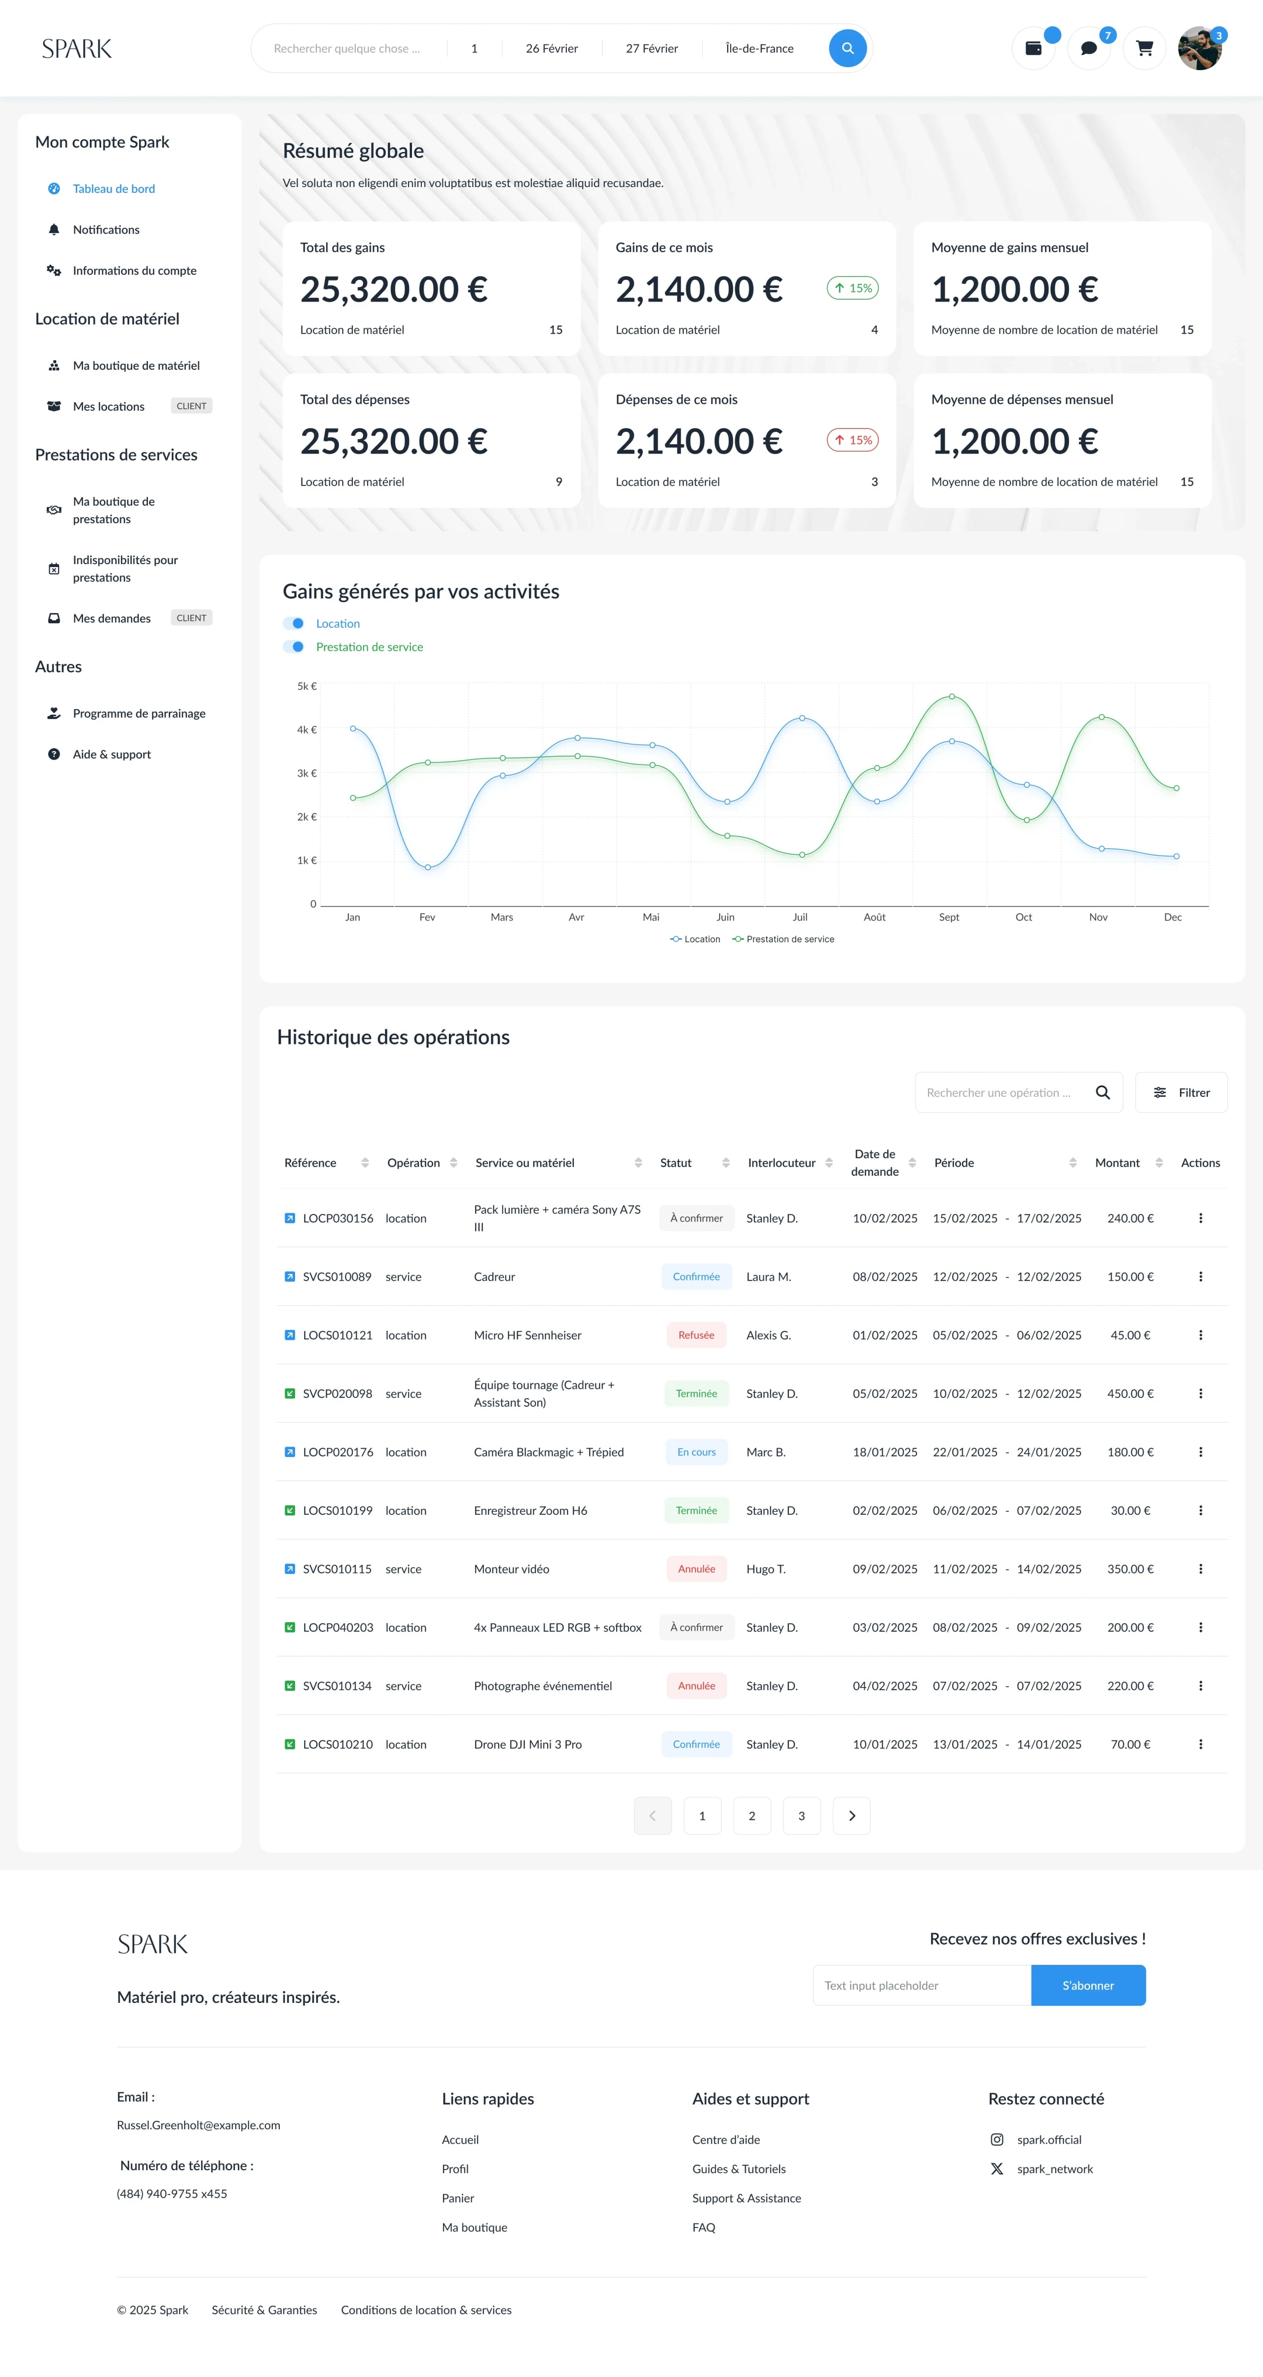Open actions menu for SVCS010115 row
Screen dimensions: 1263x2377
(x=1200, y=1569)
